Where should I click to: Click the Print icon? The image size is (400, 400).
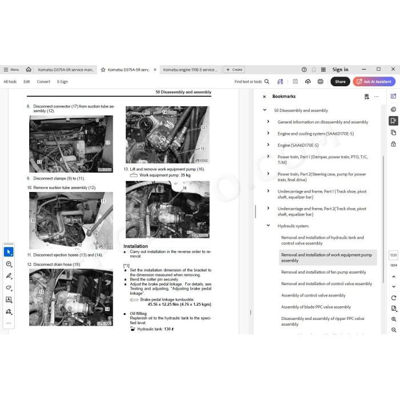pyautogui.click(x=321, y=82)
